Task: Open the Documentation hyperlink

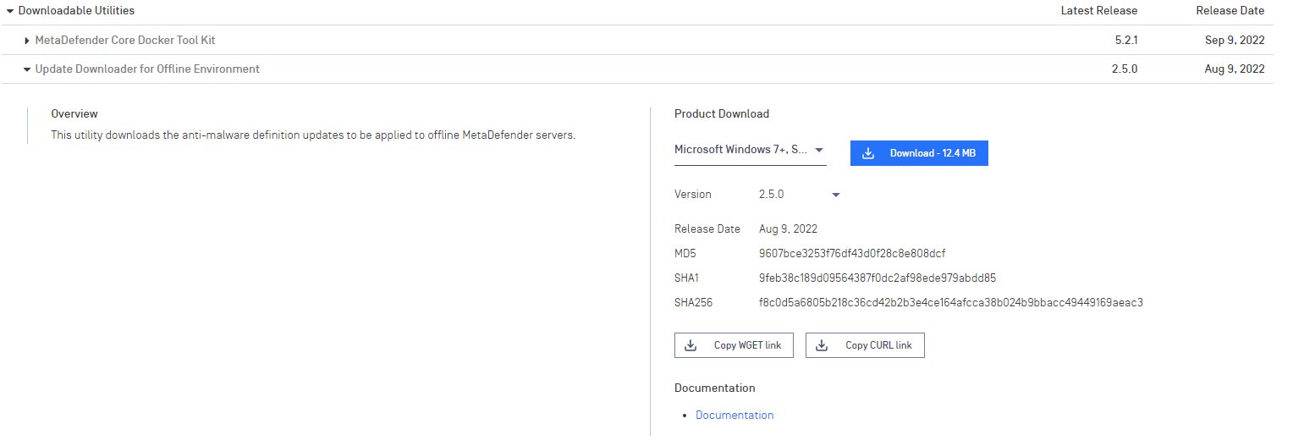Action: (x=735, y=415)
